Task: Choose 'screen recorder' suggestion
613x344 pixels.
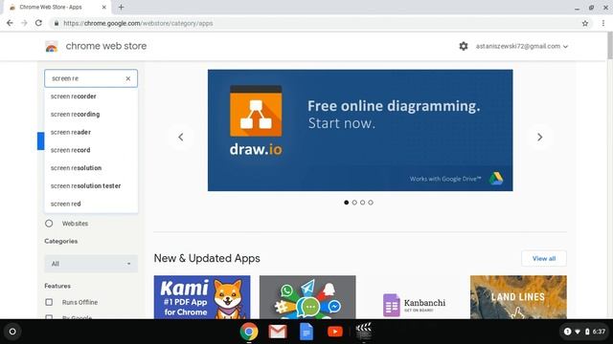Action: click(91, 97)
